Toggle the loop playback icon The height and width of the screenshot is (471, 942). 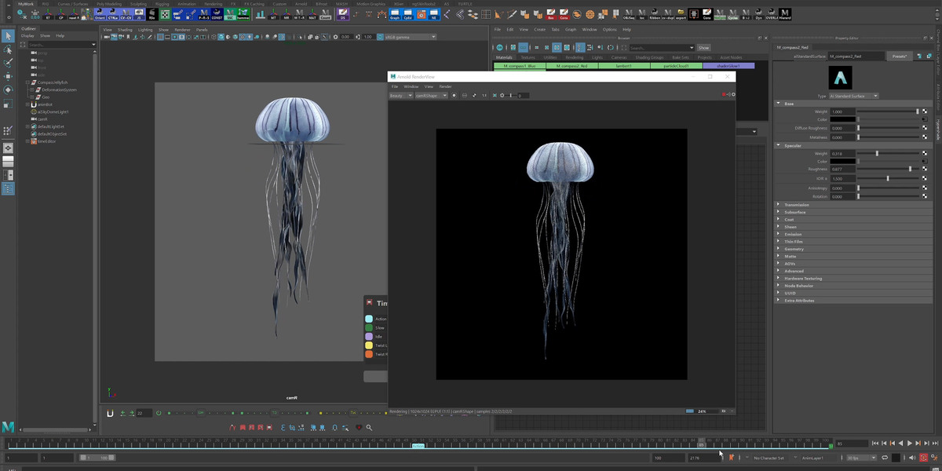point(885,458)
